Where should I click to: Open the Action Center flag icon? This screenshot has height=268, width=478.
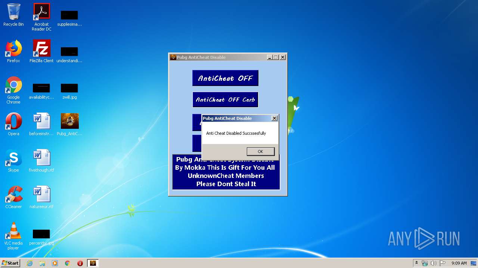point(442,263)
